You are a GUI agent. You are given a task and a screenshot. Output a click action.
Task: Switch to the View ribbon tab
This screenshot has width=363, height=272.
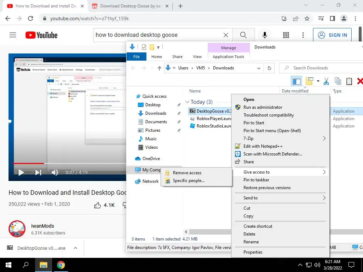click(x=197, y=57)
